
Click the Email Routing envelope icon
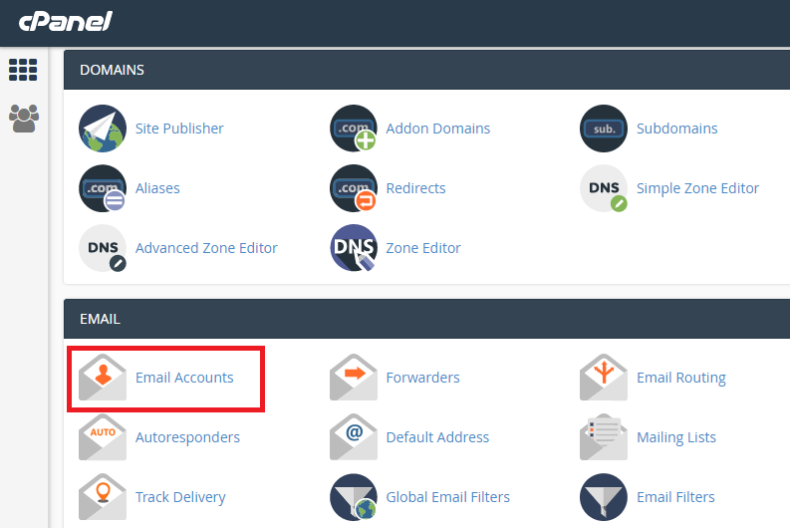coord(604,378)
